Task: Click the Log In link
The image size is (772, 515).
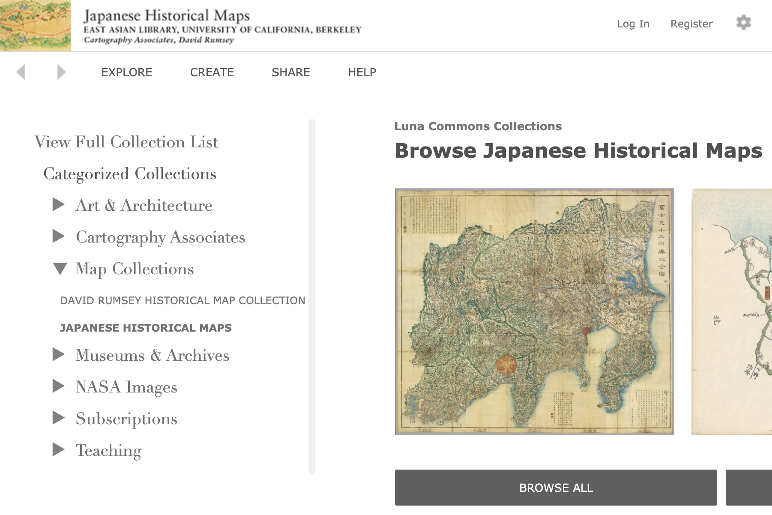Action: (x=633, y=24)
